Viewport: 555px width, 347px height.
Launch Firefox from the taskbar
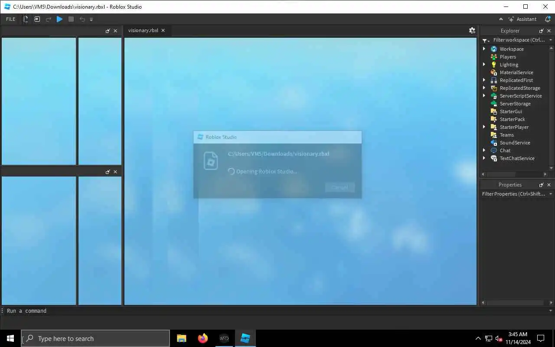[202, 338]
